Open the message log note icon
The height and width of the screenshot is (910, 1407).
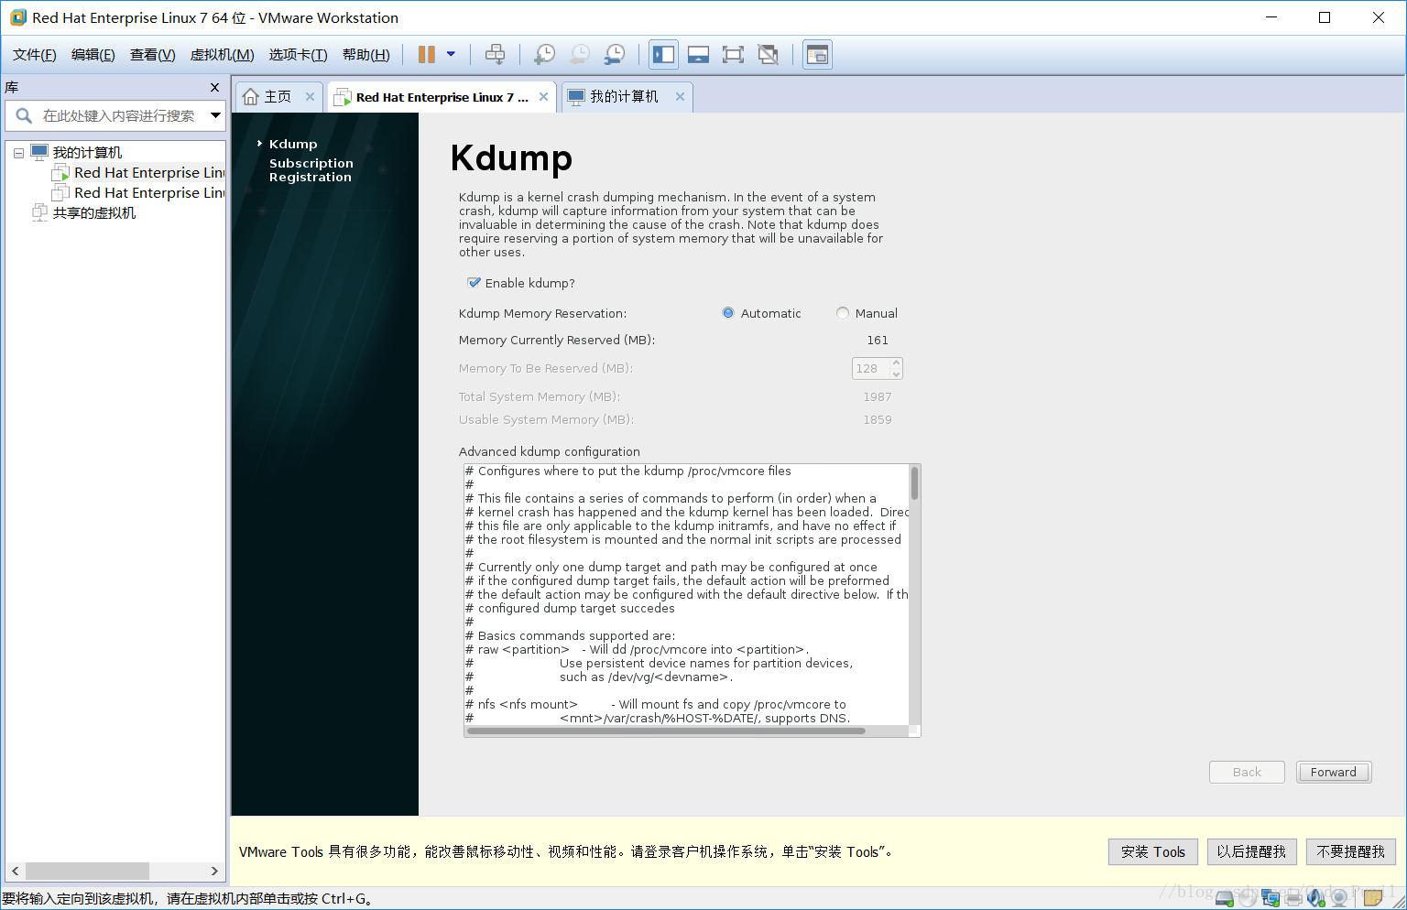[x=1372, y=899]
